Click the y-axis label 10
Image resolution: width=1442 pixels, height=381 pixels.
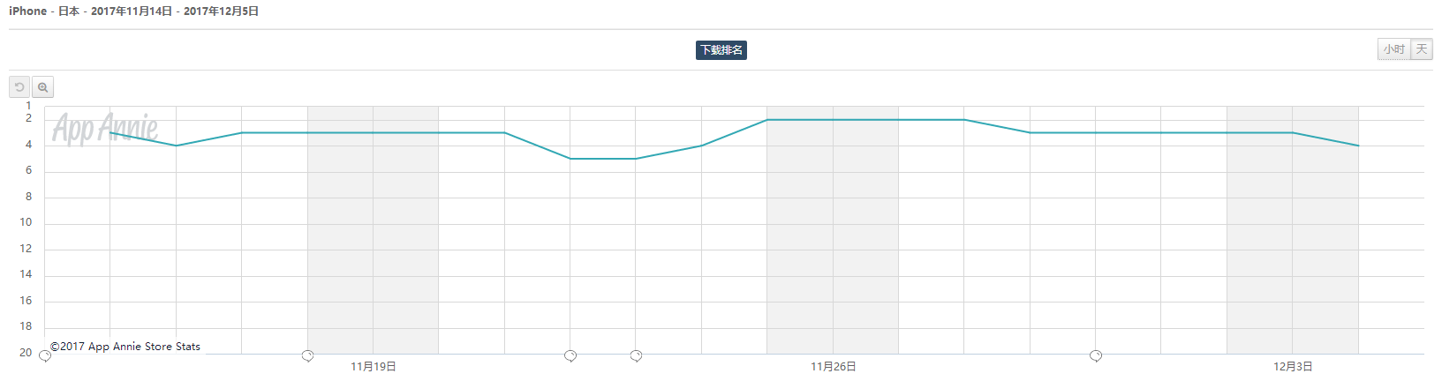point(26,222)
